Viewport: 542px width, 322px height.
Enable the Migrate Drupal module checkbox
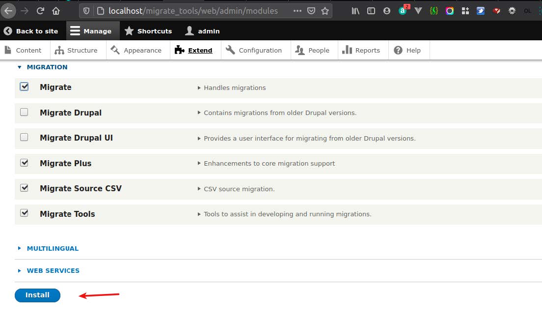(x=24, y=112)
